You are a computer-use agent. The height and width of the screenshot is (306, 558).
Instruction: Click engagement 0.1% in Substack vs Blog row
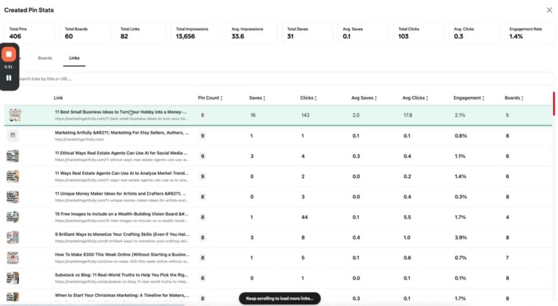(460, 278)
